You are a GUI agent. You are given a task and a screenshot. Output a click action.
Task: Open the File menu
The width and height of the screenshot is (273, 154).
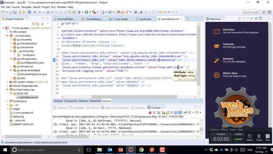pos(3,7)
